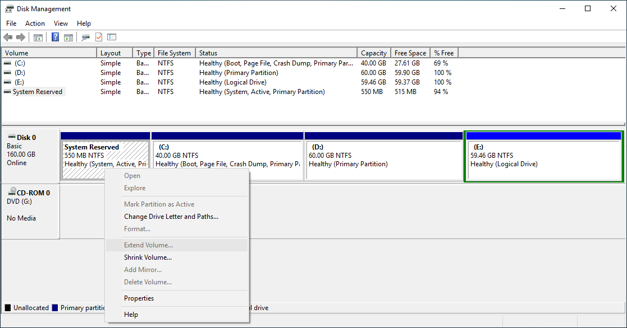
Task: Select Change Drive Letter and Paths...
Action: pyautogui.click(x=171, y=217)
